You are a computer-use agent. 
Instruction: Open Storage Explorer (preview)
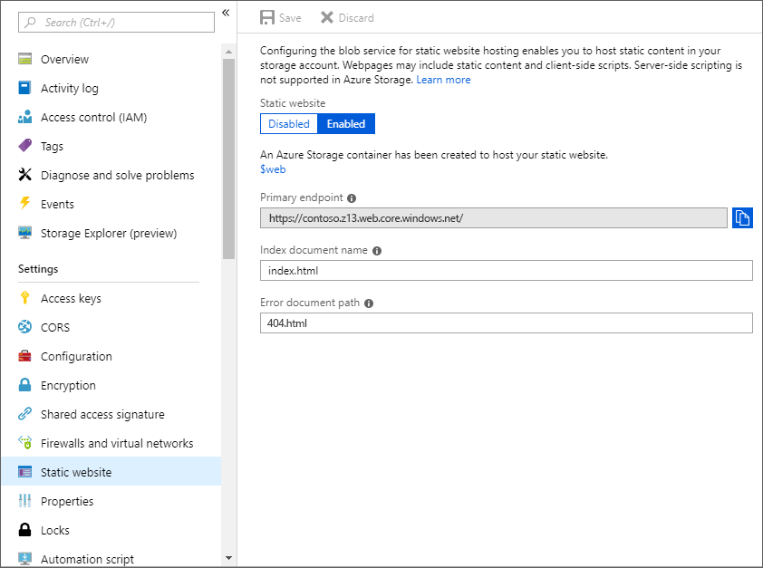(x=111, y=233)
